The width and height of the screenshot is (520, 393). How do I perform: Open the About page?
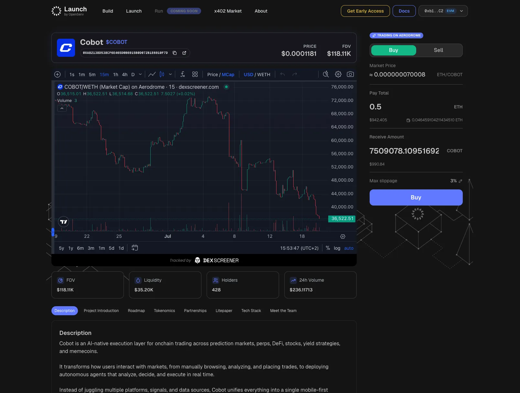(x=261, y=11)
